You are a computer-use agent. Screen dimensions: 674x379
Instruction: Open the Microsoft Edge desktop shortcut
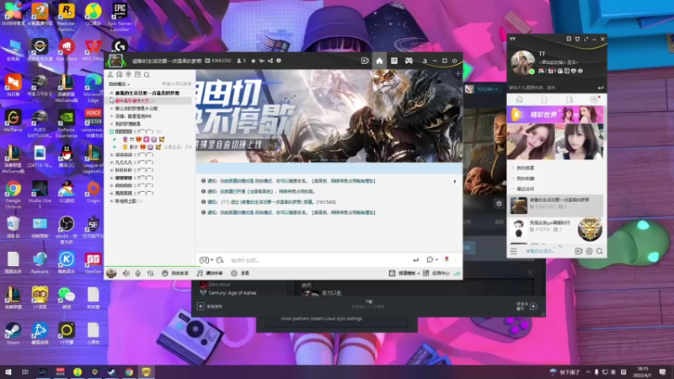coord(93,88)
